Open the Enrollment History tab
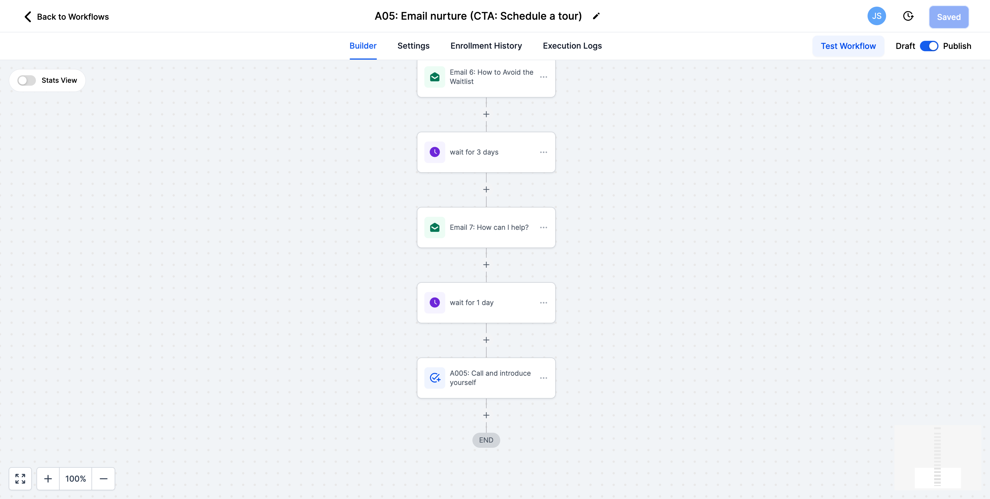990x499 pixels. [x=486, y=46]
